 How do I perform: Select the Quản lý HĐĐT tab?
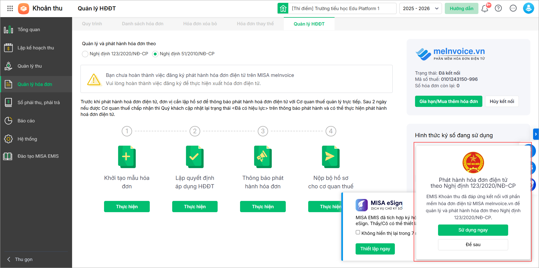309,24
